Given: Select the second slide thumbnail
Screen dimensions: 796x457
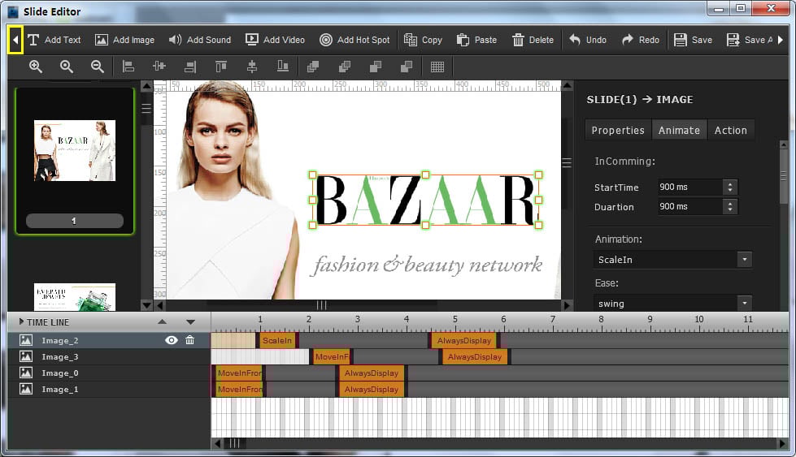Looking at the screenshot, I should (x=75, y=297).
